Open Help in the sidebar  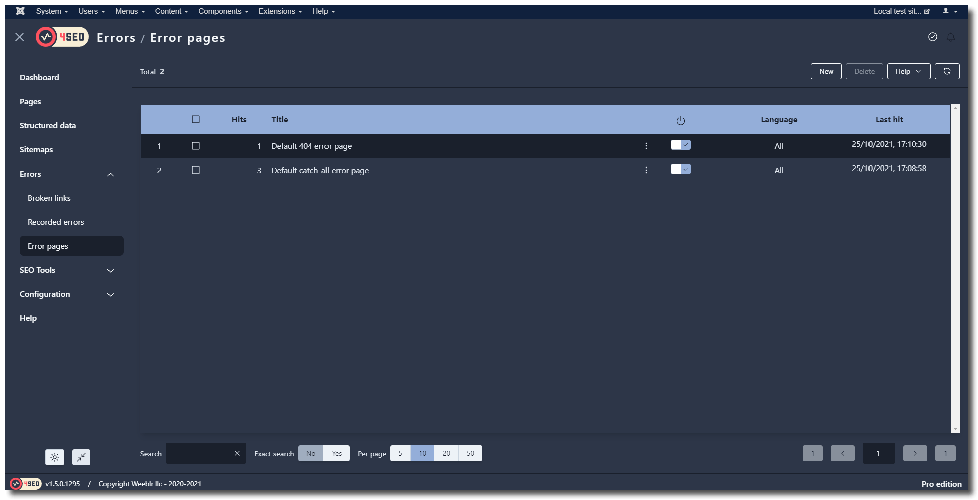click(x=28, y=318)
